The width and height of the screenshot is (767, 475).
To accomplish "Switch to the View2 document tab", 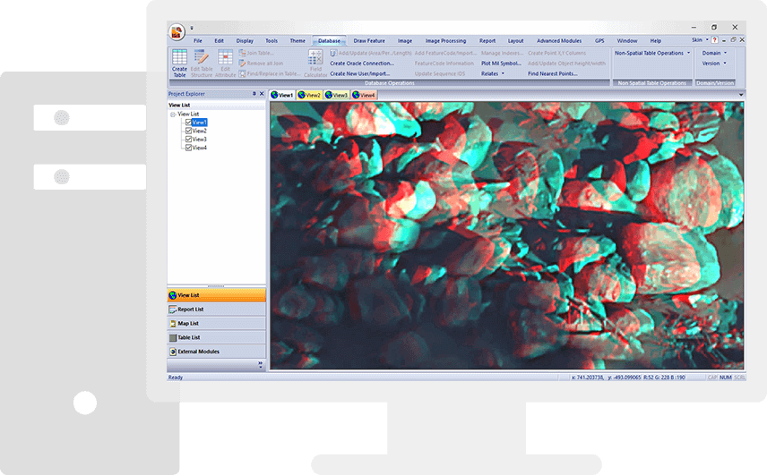I will pos(309,95).
